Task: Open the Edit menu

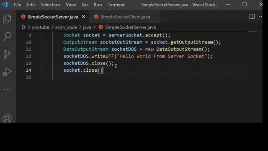Action: tap(31, 5)
